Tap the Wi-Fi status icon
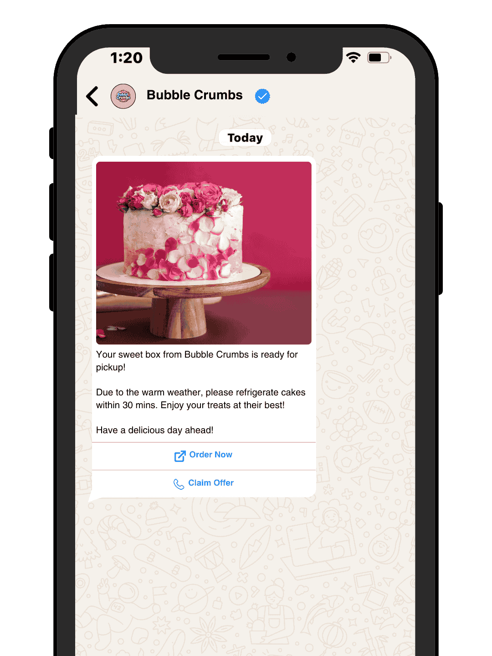 click(353, 57)
